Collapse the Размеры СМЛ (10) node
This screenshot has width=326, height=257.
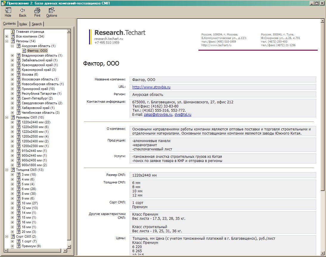click(7, 117)
